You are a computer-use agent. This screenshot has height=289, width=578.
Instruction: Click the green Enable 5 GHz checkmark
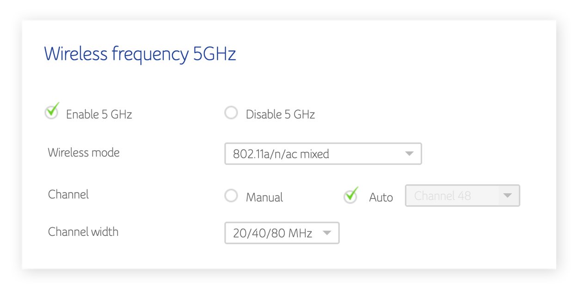(x=51, y=110)
